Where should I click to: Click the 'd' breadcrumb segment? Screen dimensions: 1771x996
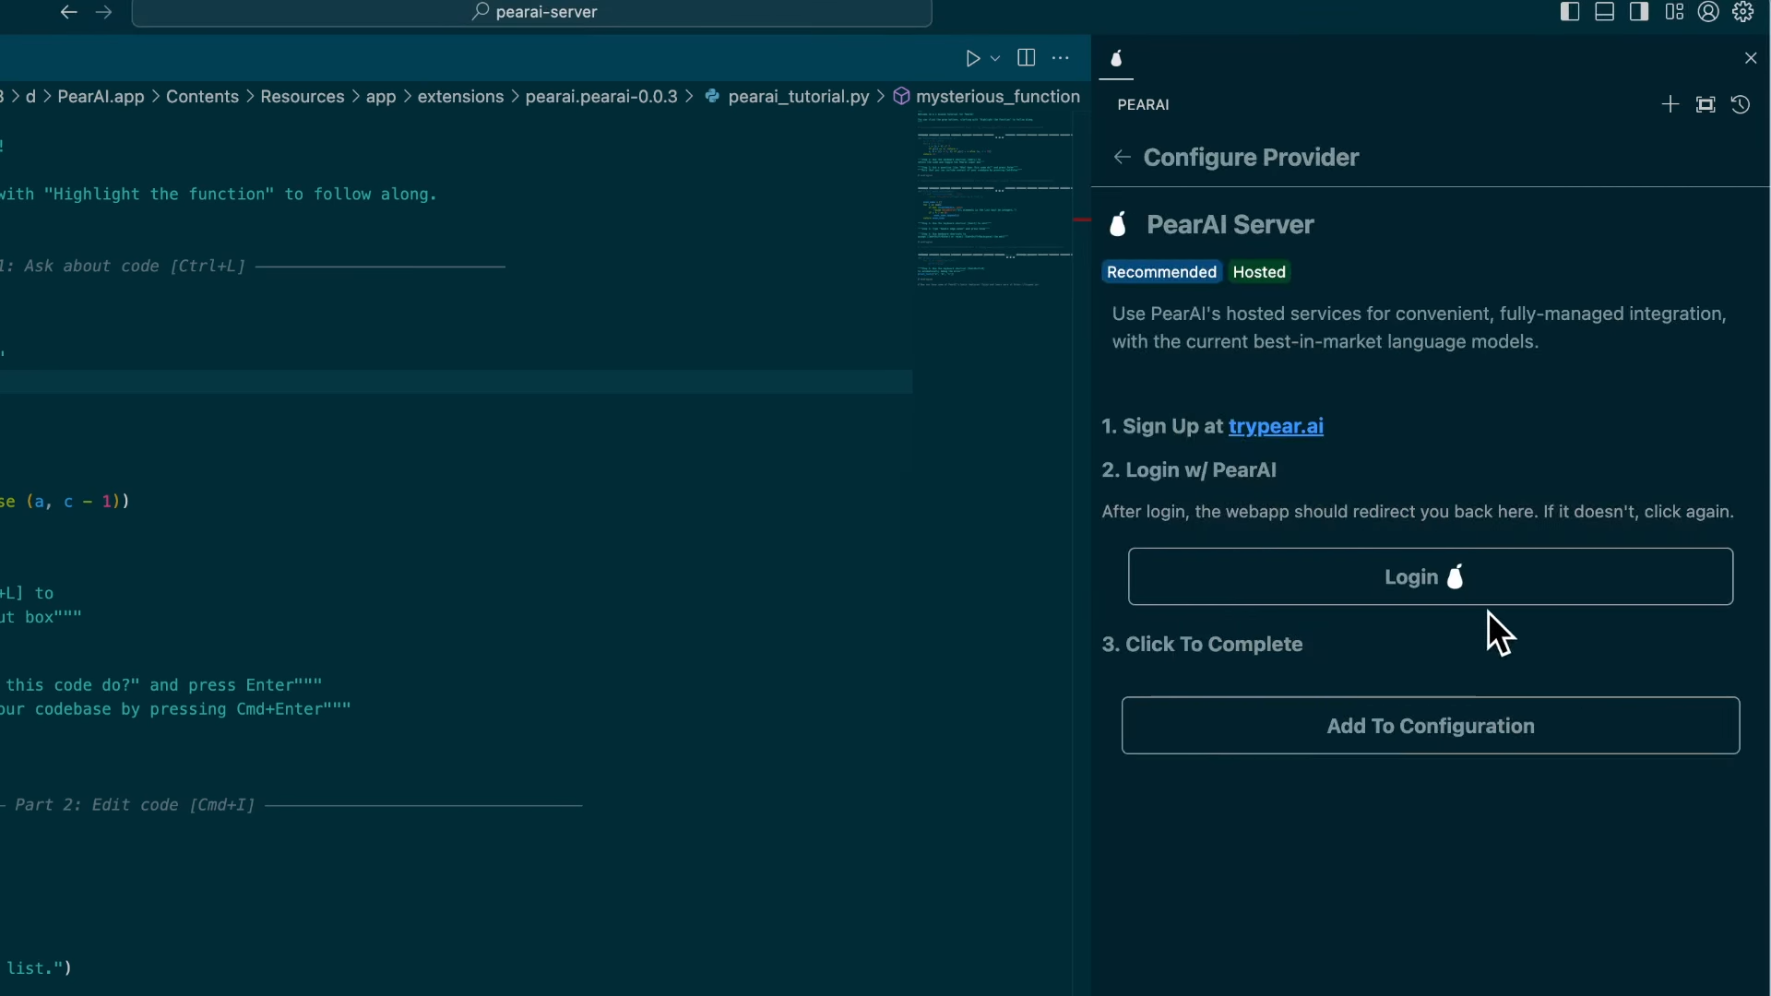click(30, 97)
